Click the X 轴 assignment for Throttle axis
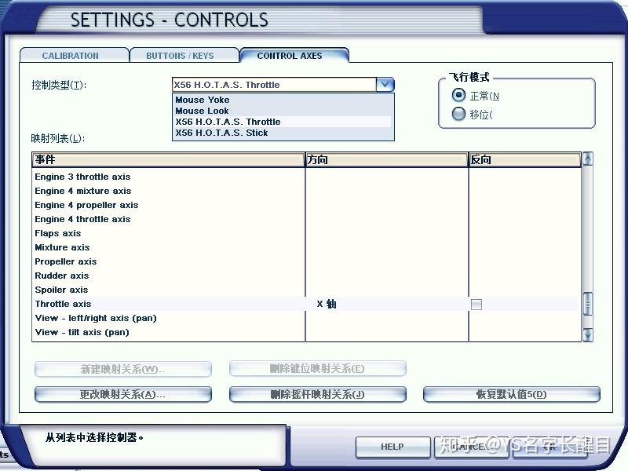This screenshot has width=628, height=471. click(x=327, y=304)
